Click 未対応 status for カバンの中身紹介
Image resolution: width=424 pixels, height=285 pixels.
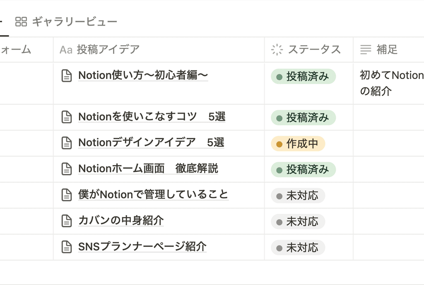pyautogui.click(x=298, y=222)
